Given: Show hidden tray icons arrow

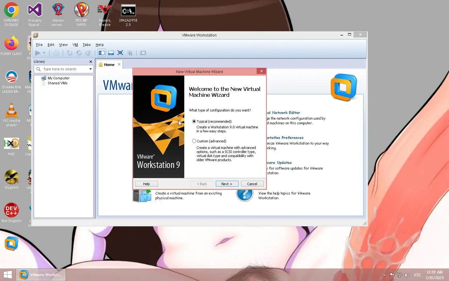Looking at the screenshot, I should 384,275.
